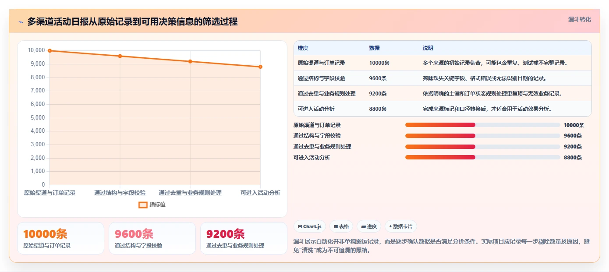Click the 8800条 value beside the last progress bar
Viewport: 609px width, 272px height.
click(573, 158)
